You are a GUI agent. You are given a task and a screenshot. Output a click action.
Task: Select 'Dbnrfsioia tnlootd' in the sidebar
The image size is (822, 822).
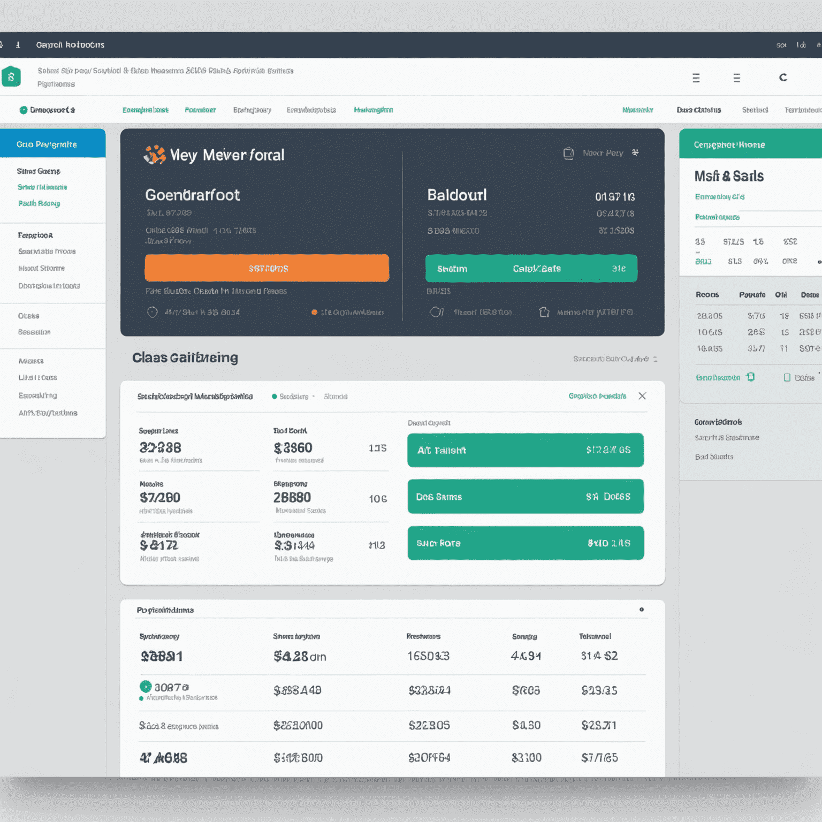pyautogui.click(x=49, y=286)
